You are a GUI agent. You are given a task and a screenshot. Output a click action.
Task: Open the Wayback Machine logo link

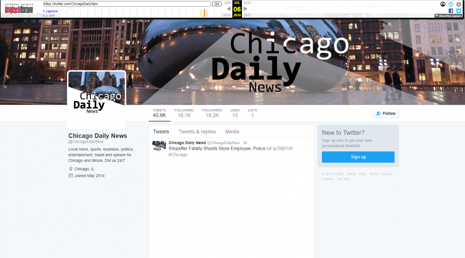[19, 8]
